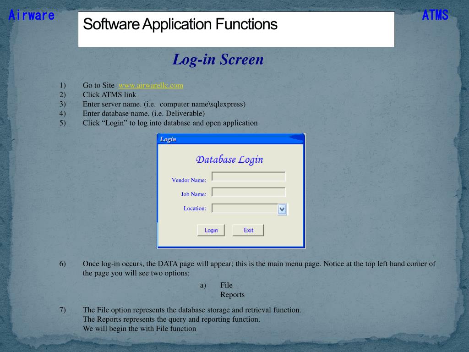Click the Airware logo text
Image resolution: width=469 pixels, height=352 pixels.
[32, 15]
